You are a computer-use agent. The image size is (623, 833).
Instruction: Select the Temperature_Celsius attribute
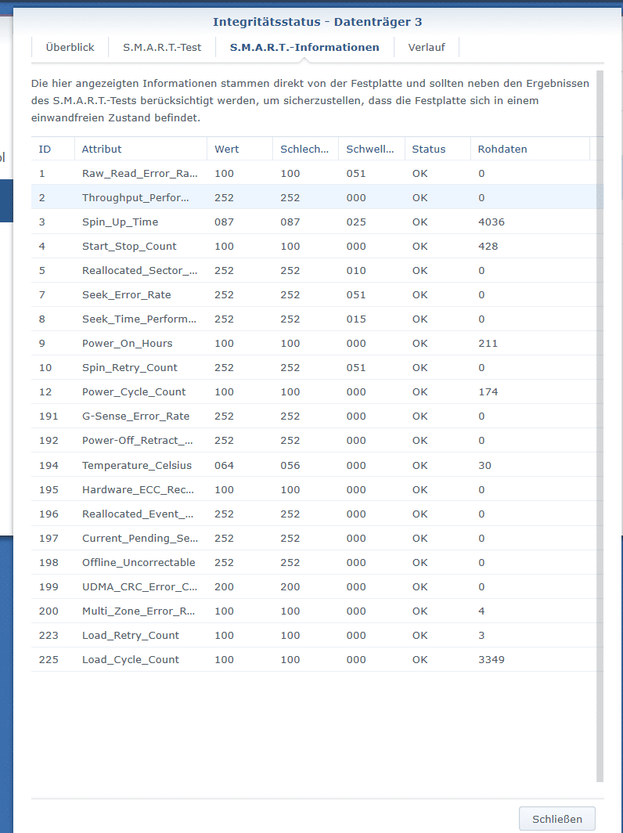pyautogui.click(x=136, y=465)
